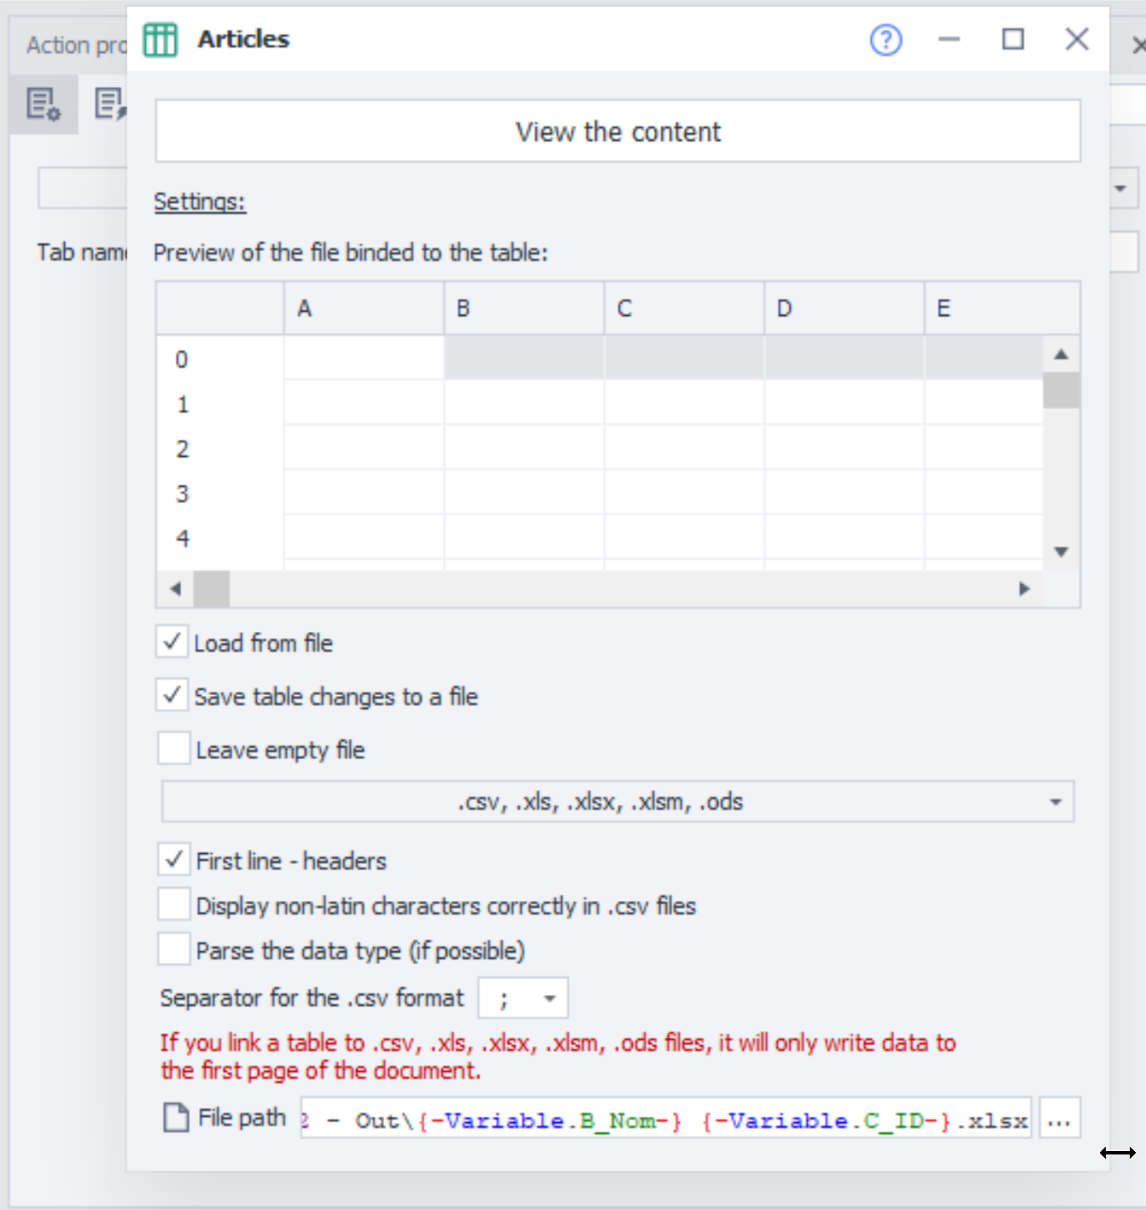Enable the Leave empty file checkbox

tap(174, 749)
